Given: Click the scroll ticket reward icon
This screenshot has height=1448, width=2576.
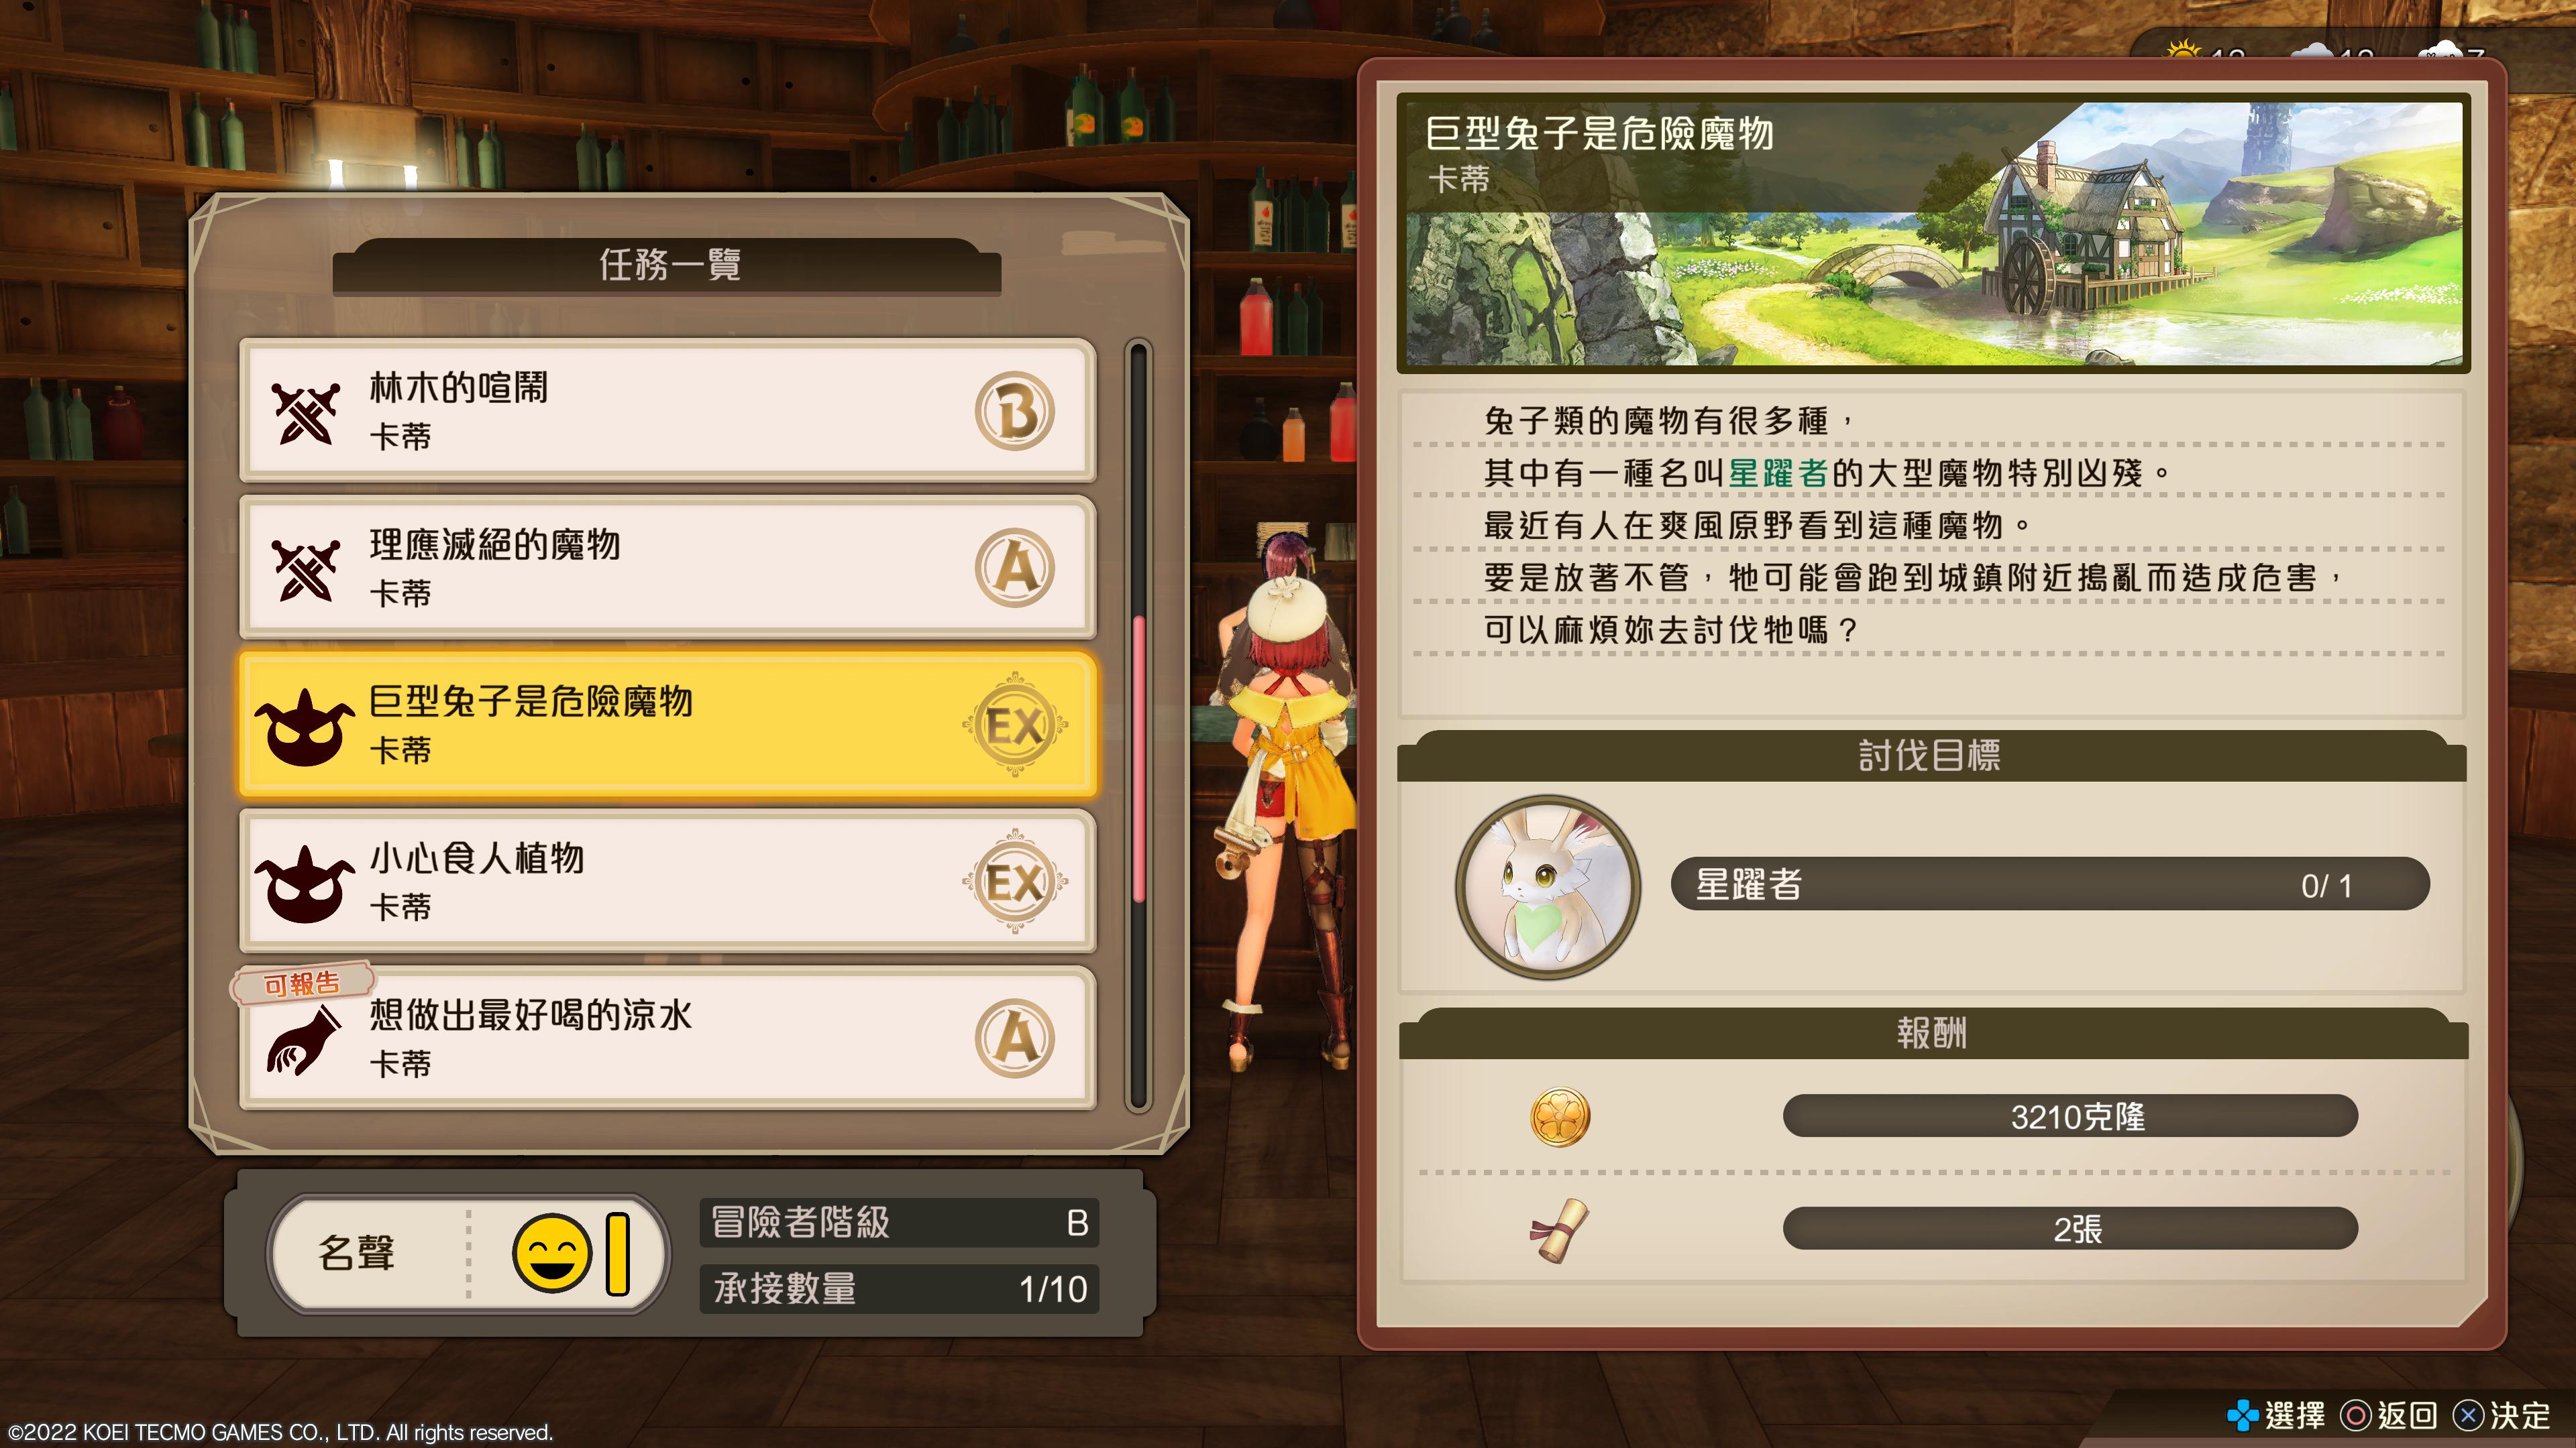Looking at the screenshot, I should [x=1559, y=1229].
